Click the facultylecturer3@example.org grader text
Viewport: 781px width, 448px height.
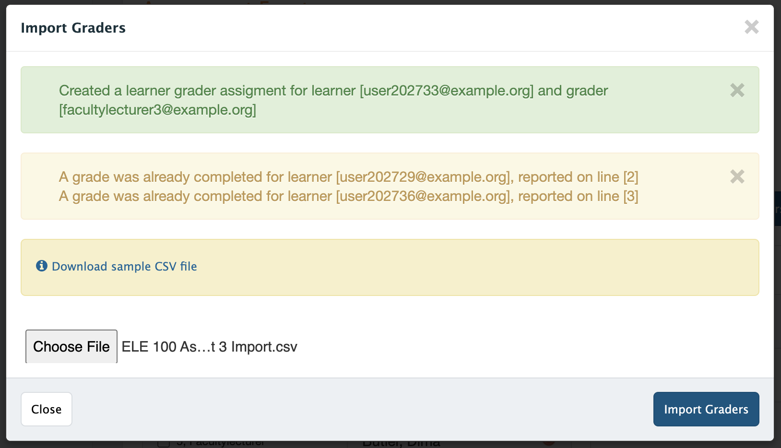157,110
